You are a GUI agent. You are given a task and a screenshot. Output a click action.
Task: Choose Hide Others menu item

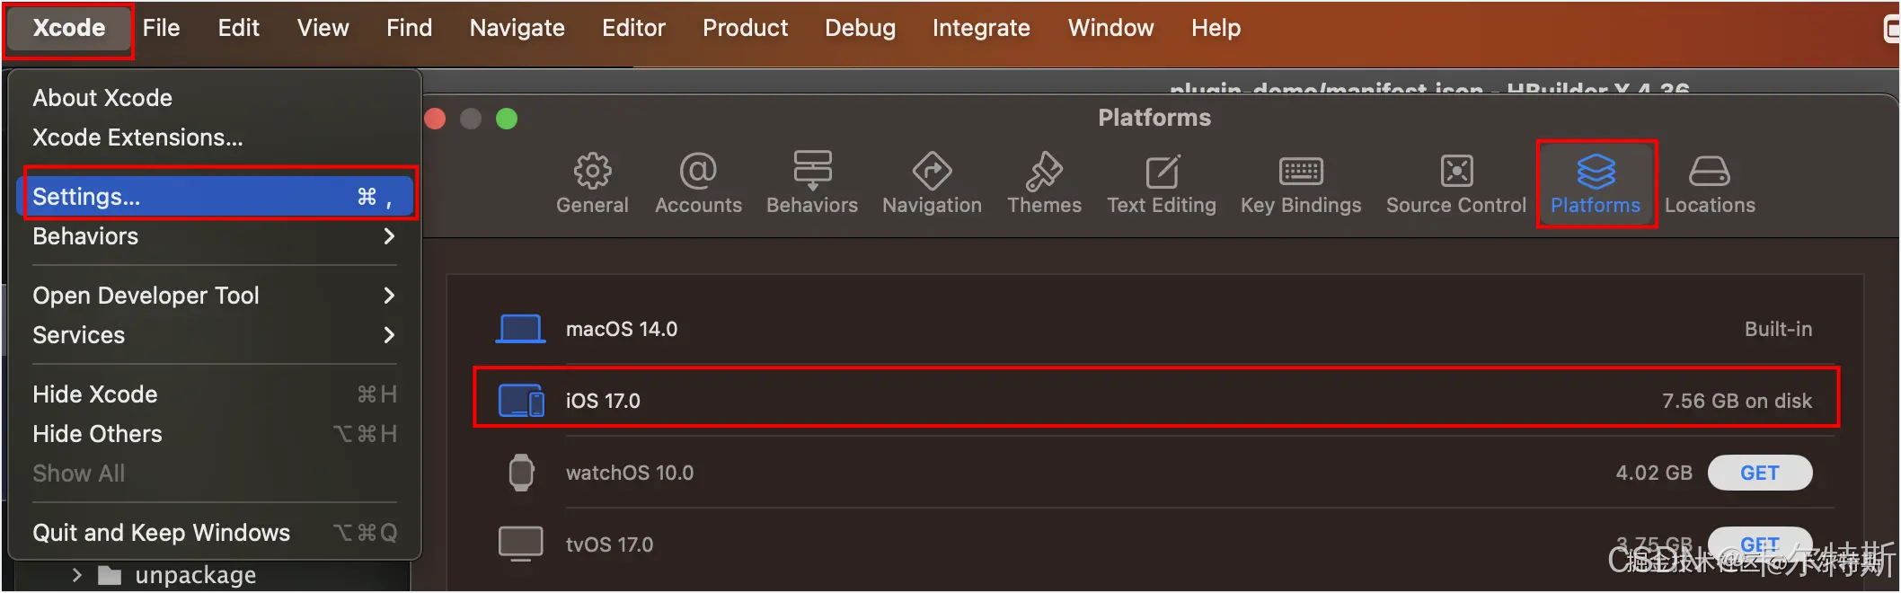(215, 434)
